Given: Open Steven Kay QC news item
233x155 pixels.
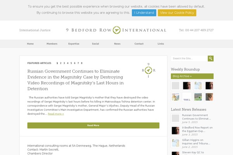Looking at the screenshot, I should click(x=193, y=152).
